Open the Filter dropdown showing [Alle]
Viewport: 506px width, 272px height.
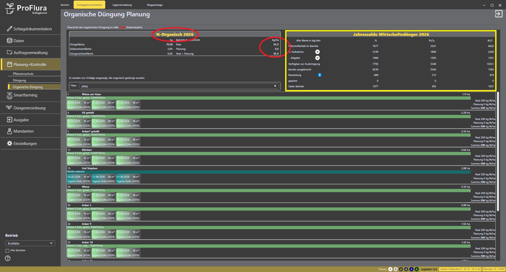[x=179, y=86]
